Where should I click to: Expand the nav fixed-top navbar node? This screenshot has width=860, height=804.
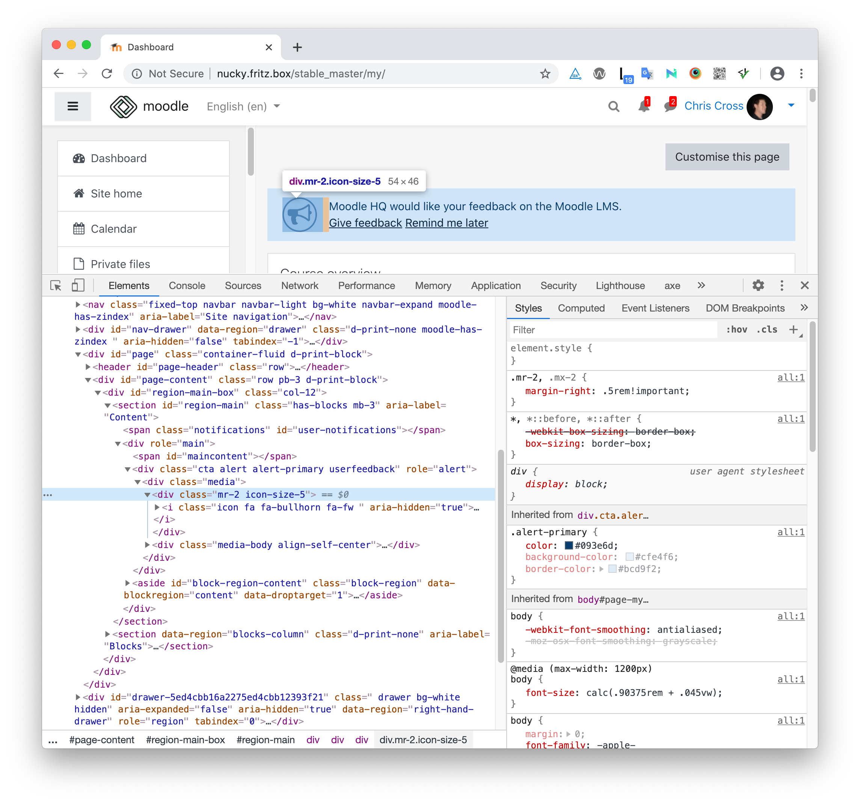coord(78,304)
